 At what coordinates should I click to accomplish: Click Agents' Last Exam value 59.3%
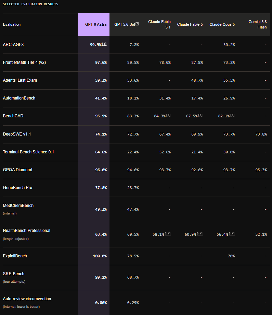click(101, 80)
